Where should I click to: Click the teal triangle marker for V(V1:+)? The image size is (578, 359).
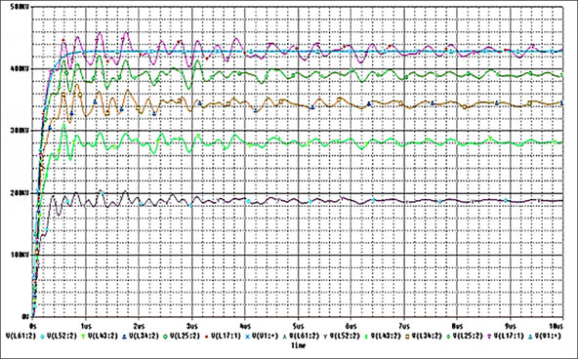(530, 337)
